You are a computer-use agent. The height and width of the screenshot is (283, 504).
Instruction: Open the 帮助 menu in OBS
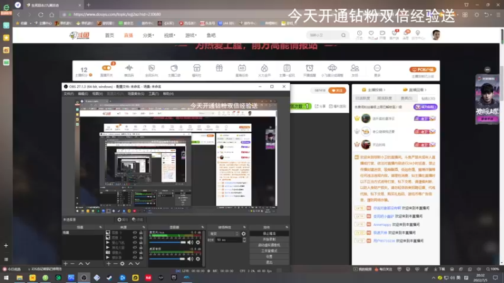[168, 94]
